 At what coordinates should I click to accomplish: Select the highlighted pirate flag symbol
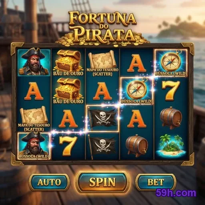click(x=102, y=119)
